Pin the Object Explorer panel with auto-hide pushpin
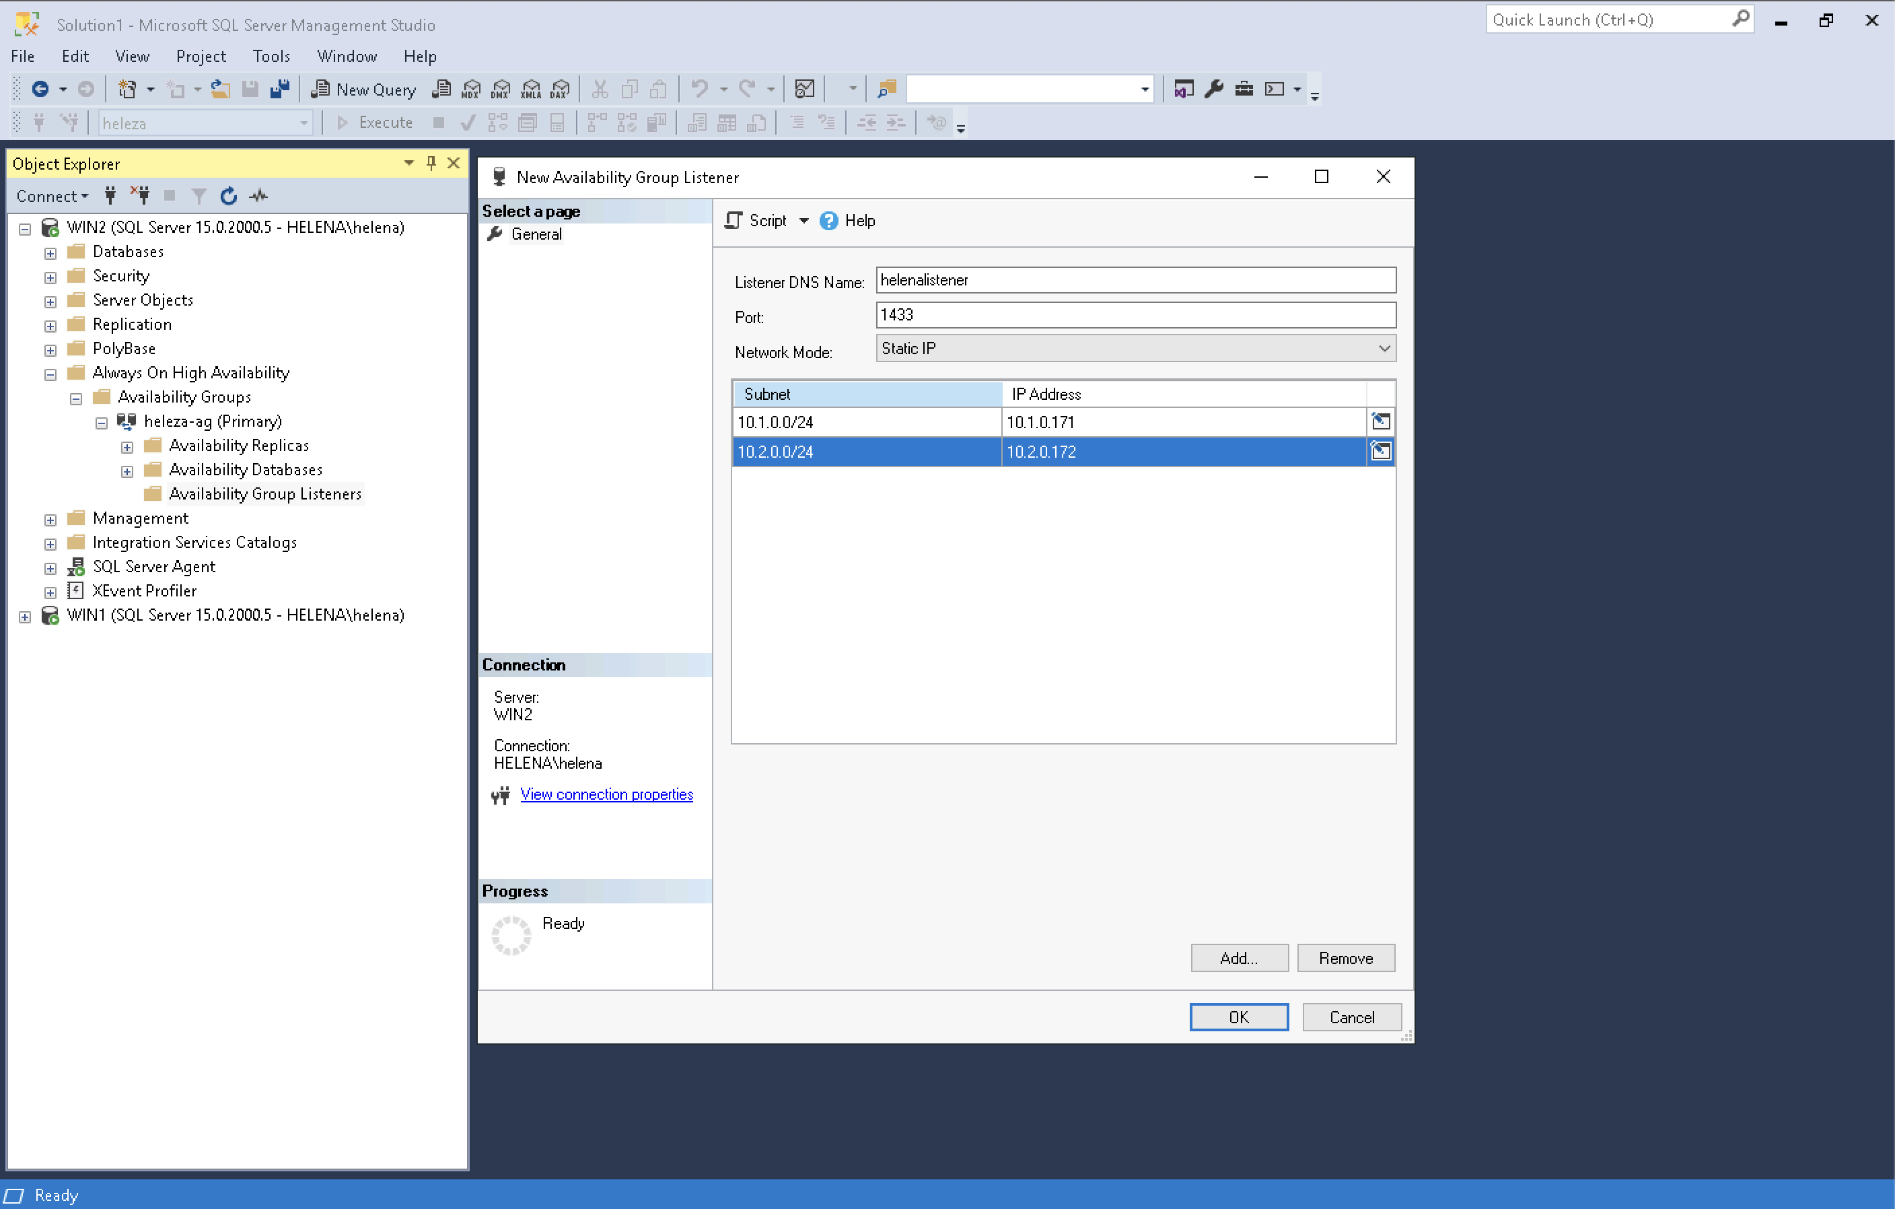Viewport: 1895px width, 1209px height. pos(431,163)
